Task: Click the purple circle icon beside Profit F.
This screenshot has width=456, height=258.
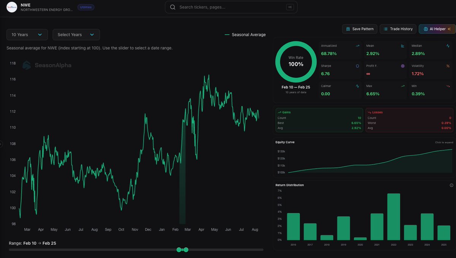Action: click(x=402, y=66)
